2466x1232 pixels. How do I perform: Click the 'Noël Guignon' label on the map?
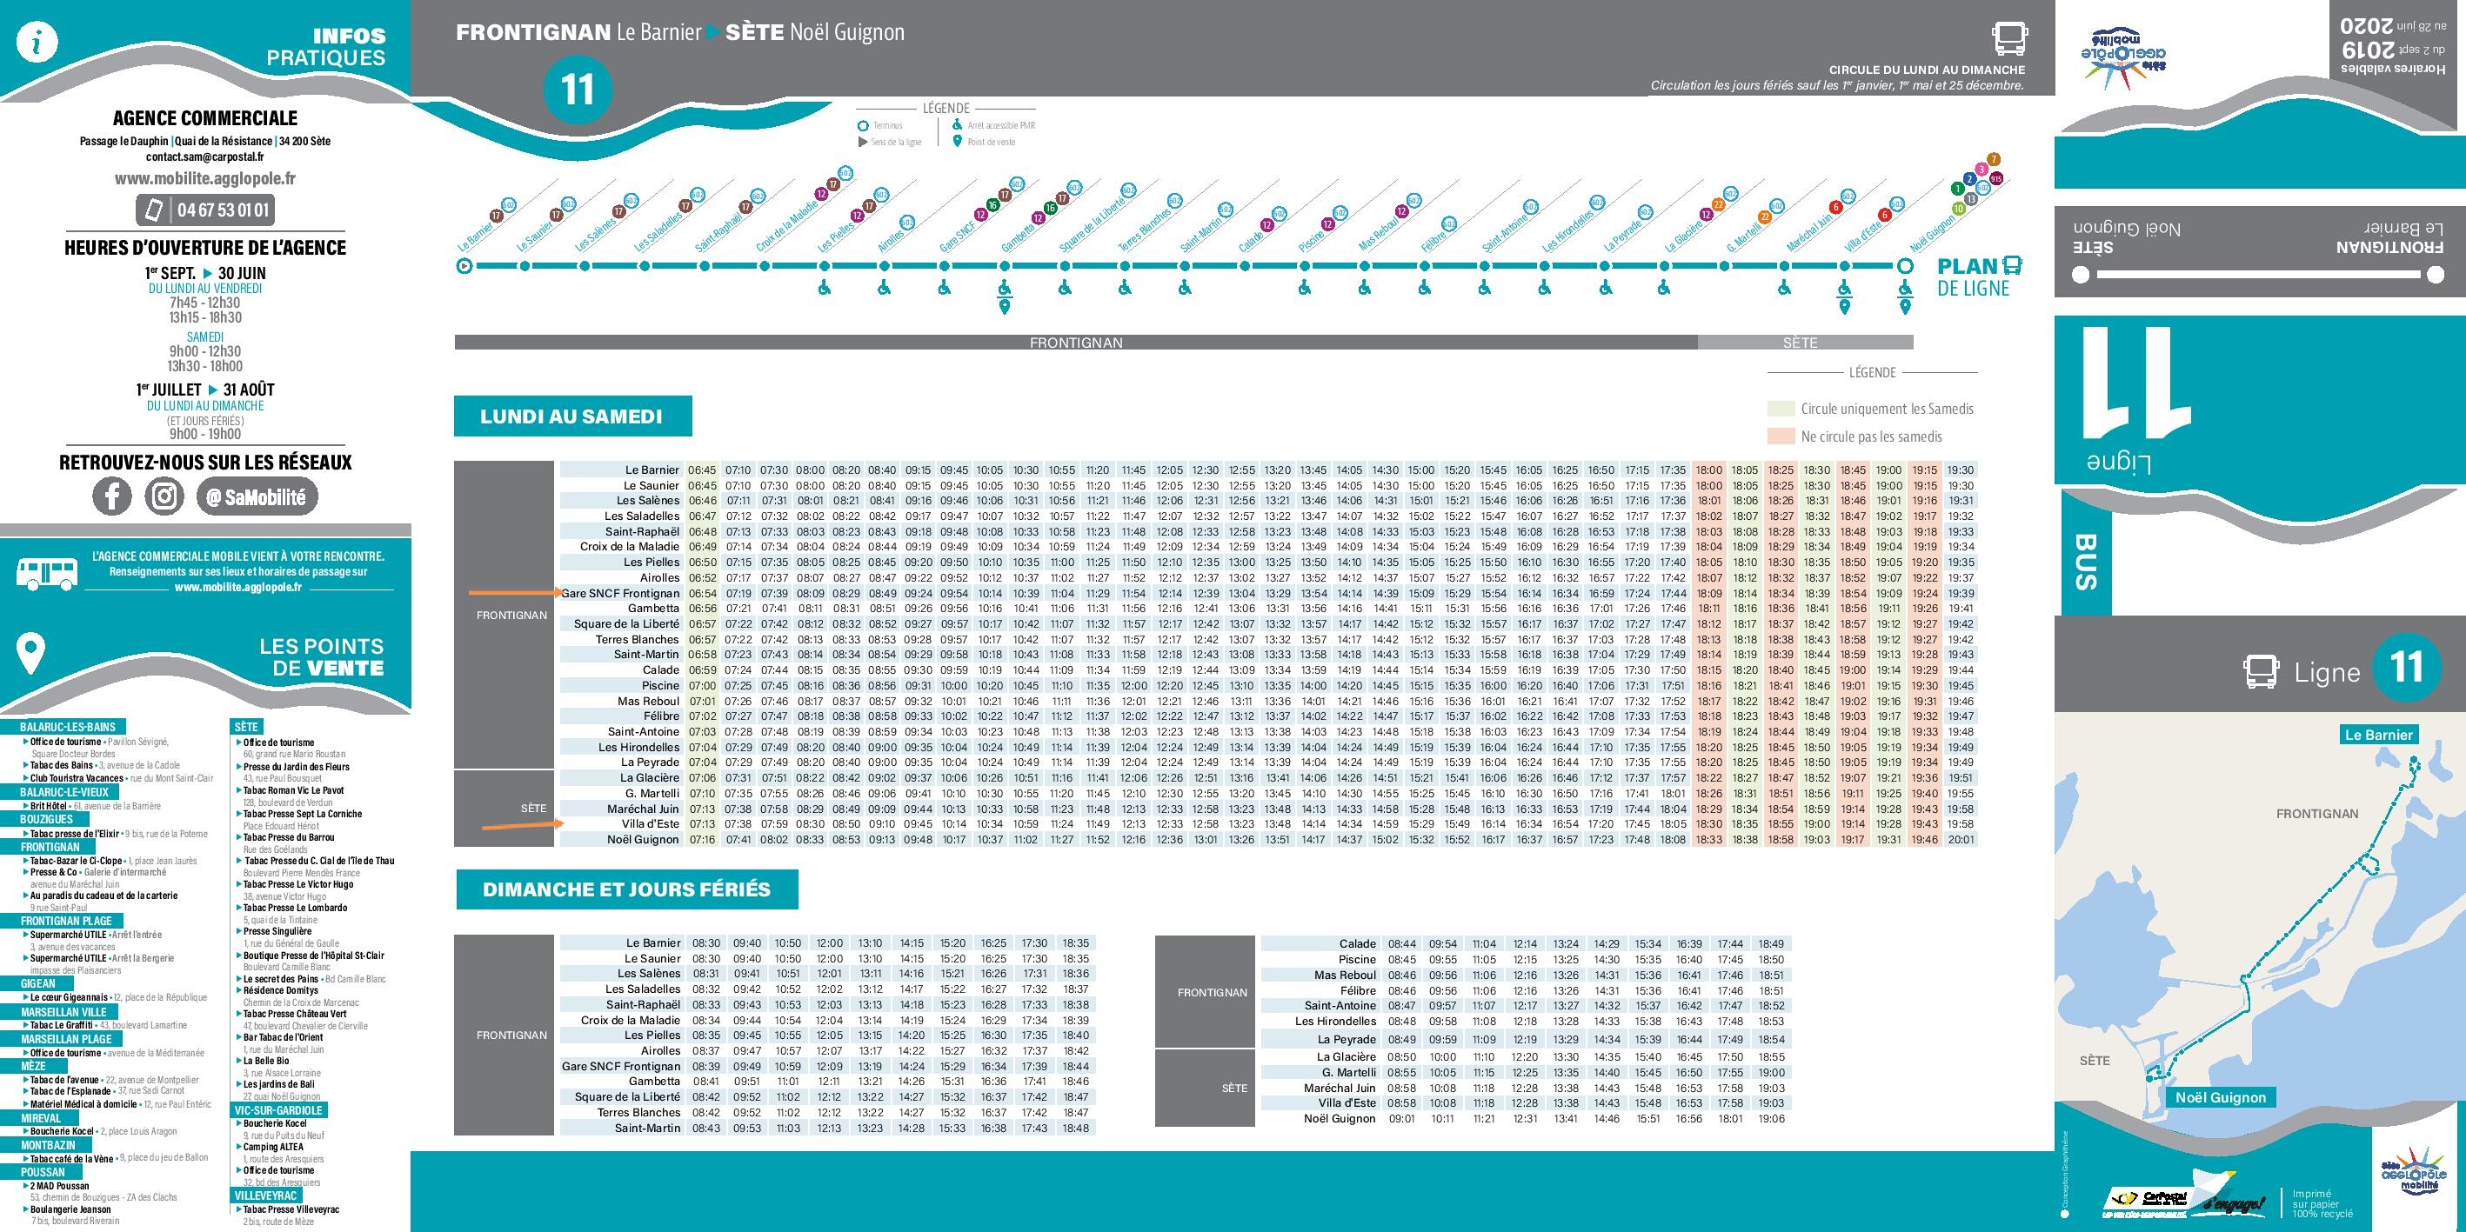click(2221, 1097)
